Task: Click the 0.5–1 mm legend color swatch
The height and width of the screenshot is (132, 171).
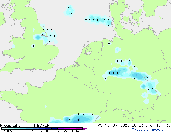Action: pyautogui.click(x=11, y=128)
